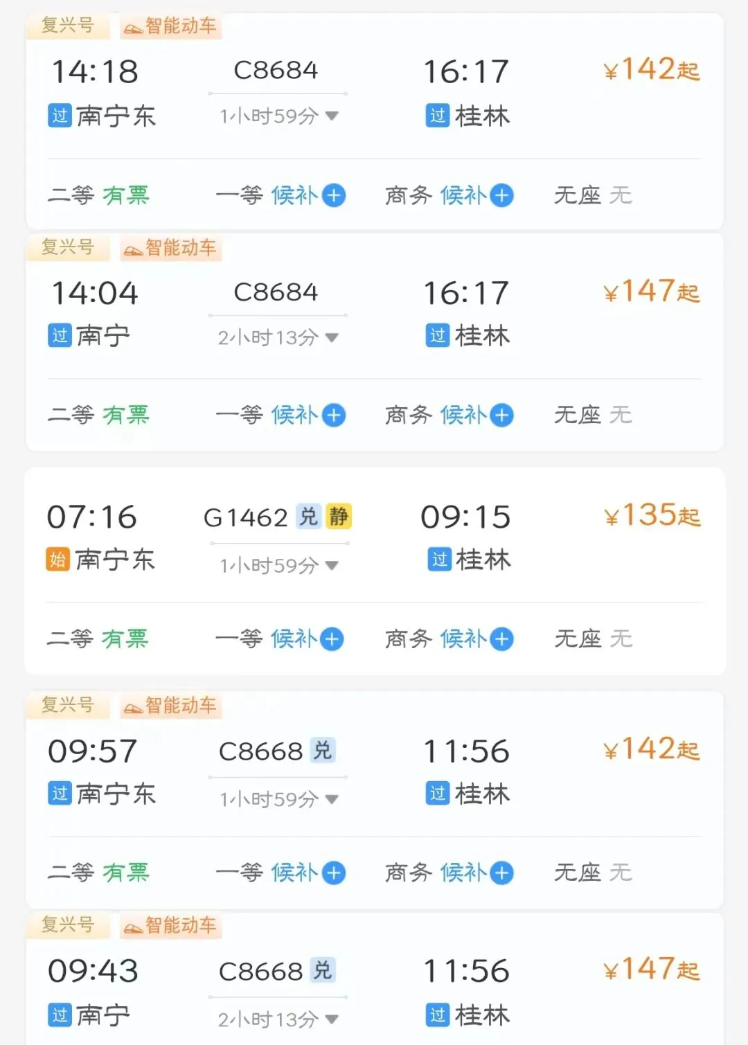This screenshot has height=1045, width=748.
Task: Click the points exchange 兑 badge on G1462
Action: (308, 517)
